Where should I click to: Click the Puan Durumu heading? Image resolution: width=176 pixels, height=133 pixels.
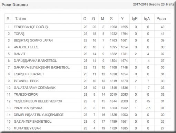click(14, 5)
